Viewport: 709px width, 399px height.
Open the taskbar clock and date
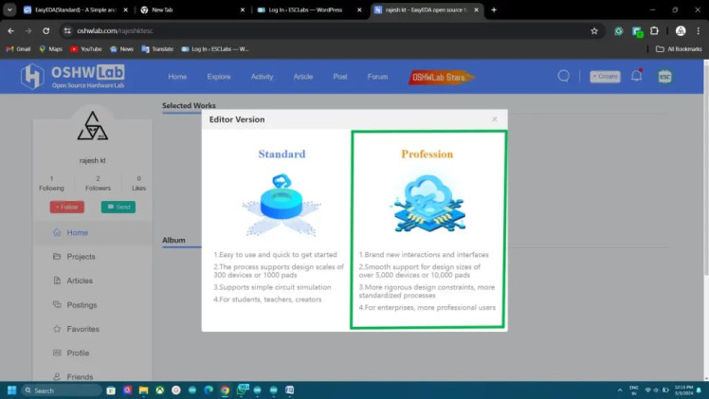coord(683,390)
